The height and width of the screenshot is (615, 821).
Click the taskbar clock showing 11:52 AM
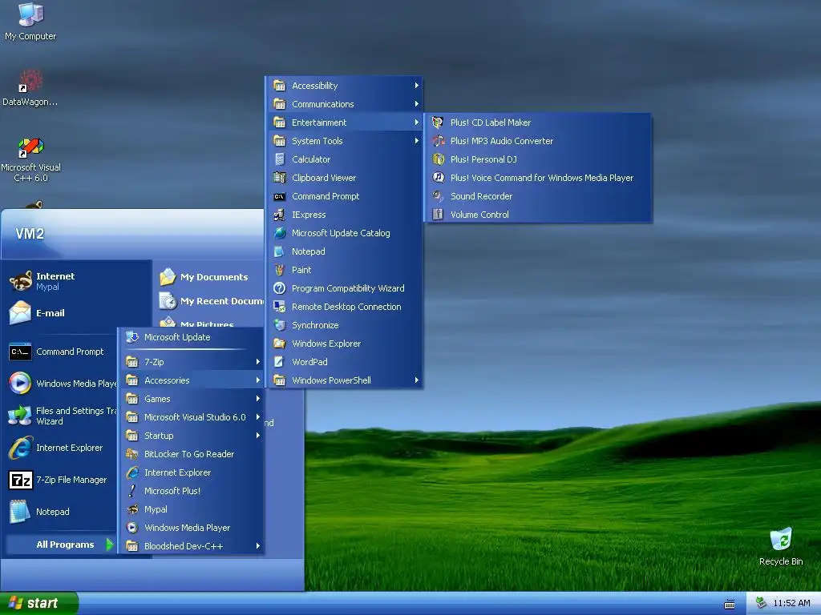click(791, 603)
